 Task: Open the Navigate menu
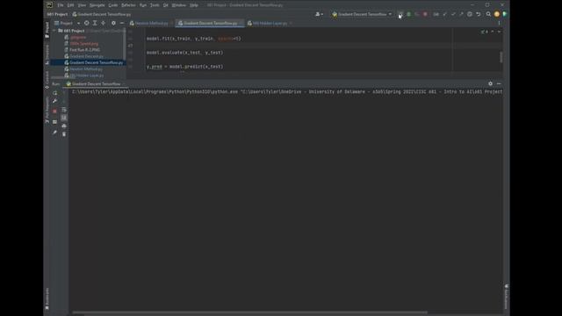coord(97,5)
